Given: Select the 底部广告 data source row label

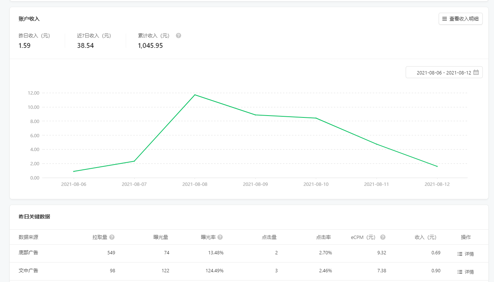Looking at the screenshot, I should tap(28, 253).
